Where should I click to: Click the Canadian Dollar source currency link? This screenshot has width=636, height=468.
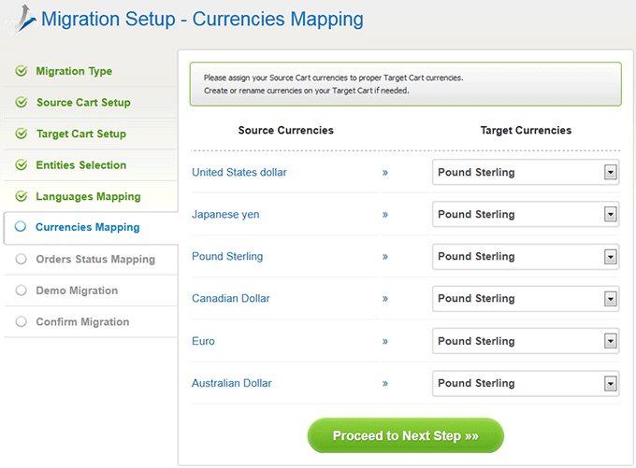(231, 299)
